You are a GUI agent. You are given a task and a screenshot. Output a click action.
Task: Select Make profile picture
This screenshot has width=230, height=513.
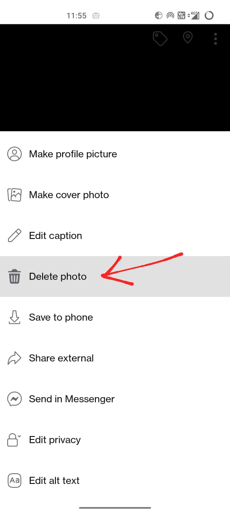(115, 154)
